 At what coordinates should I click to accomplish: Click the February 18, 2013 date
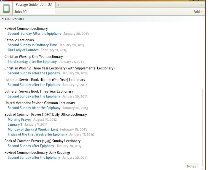pyautogui.click(x=73, y=129)
